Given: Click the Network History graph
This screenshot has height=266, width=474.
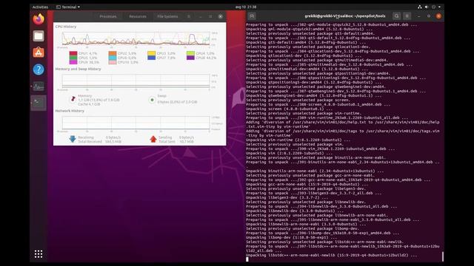Looking at the screenshot, I should [136, 123].
